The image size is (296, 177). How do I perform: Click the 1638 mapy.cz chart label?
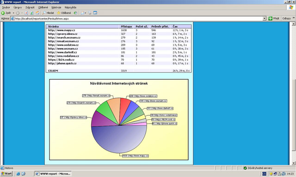click(x=136, y=156)
